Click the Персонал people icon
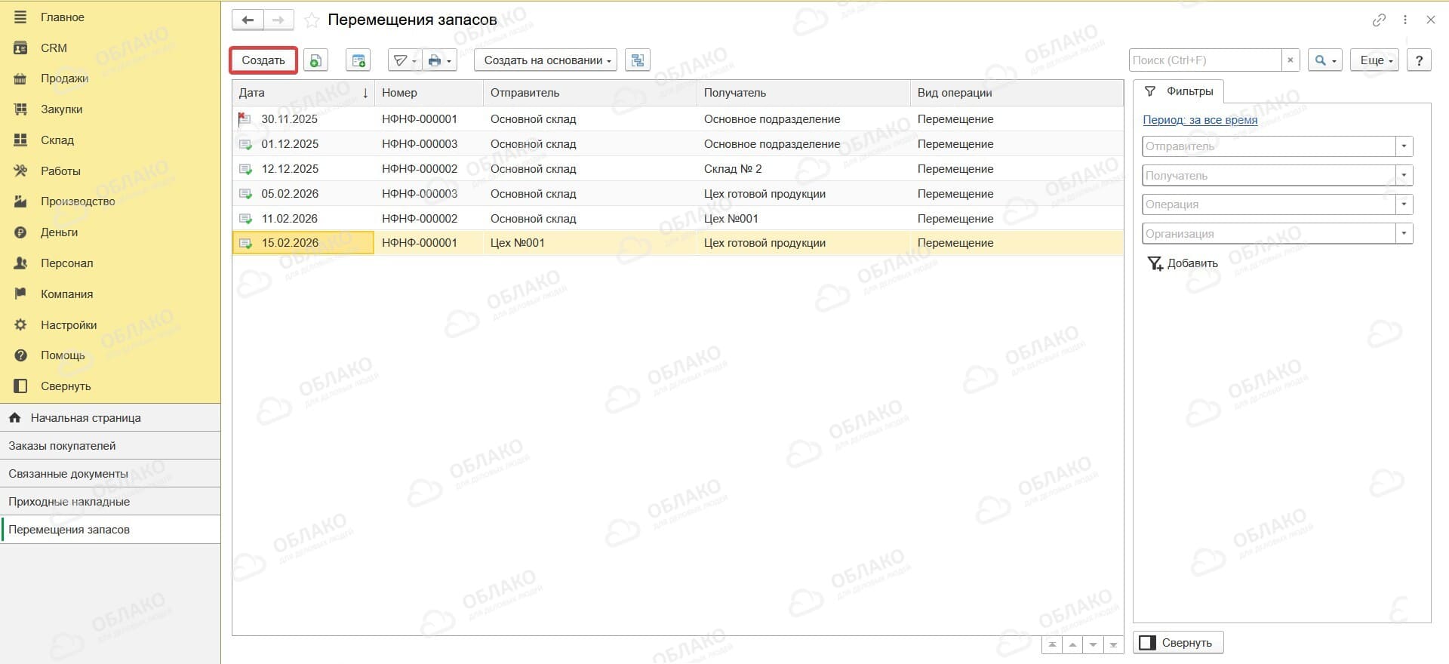 tap(21, 263)
